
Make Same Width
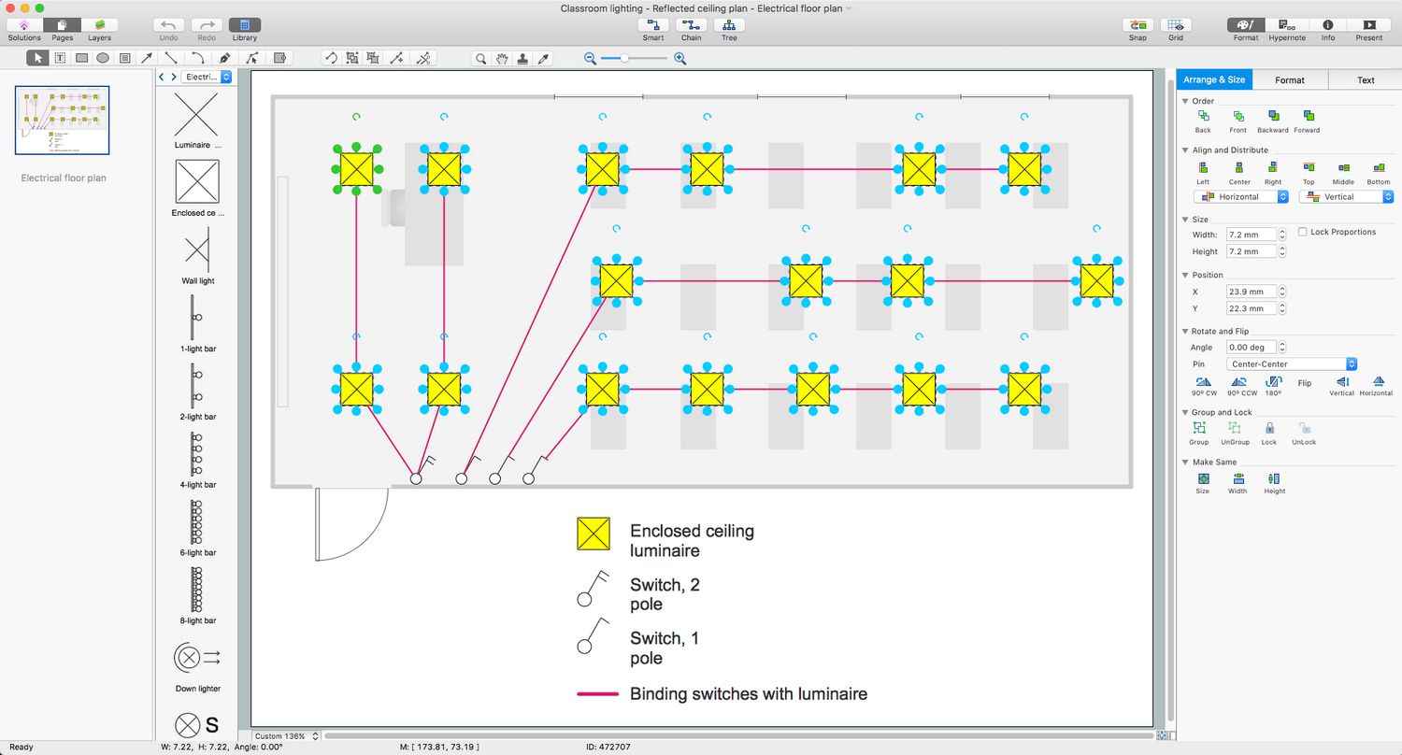click(x=1237, y=483)
